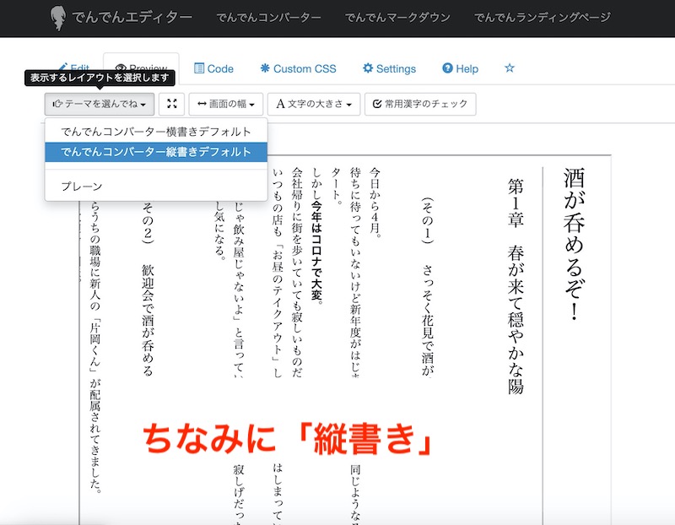Open でんでんコンバーター navigation link

pos(268,18)
